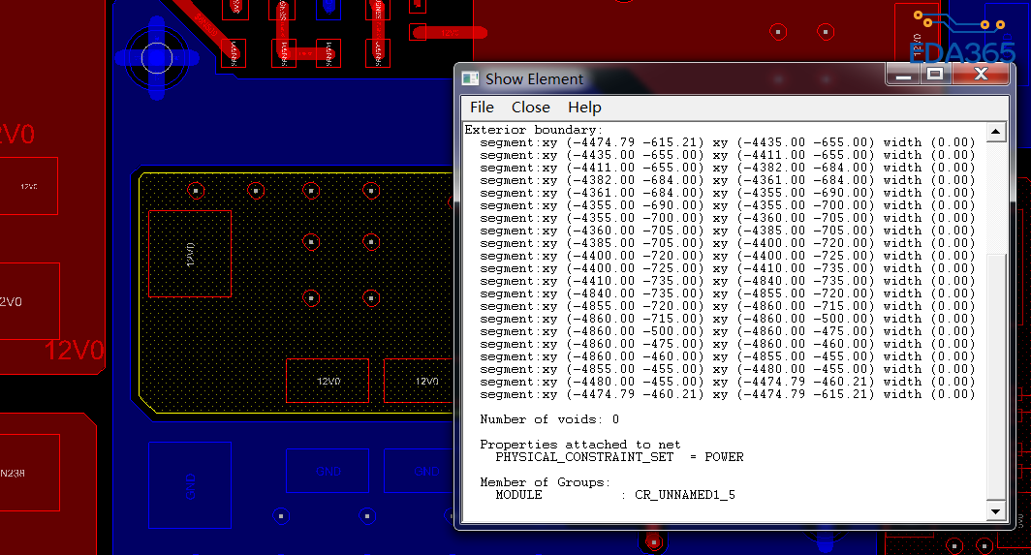The width and height of the screenshot is (1031, 555).
Task: Click segment line starting (-4474.79 -615.21)
Action: tap(727, 142)
